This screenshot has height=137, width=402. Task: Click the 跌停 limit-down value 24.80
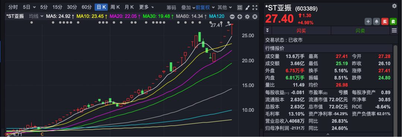384,78
